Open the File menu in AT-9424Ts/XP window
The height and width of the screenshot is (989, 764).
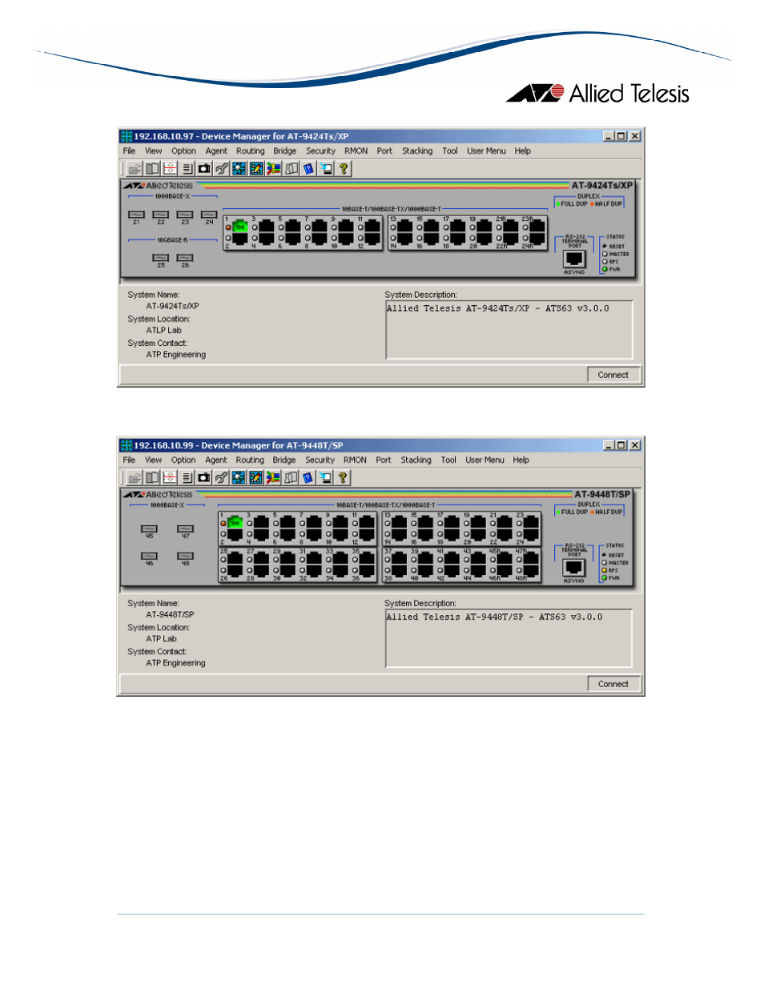(x=129, y=151)
